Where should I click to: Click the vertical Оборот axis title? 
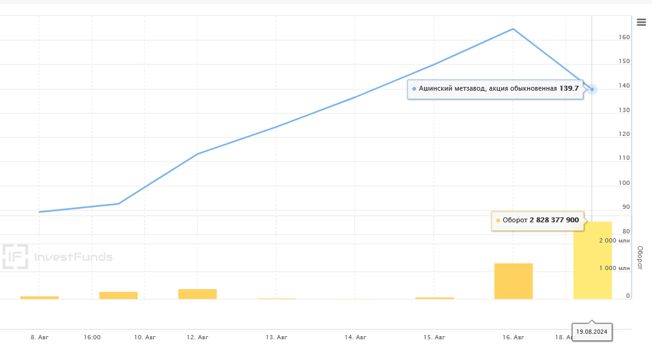[x=640, y=258]
